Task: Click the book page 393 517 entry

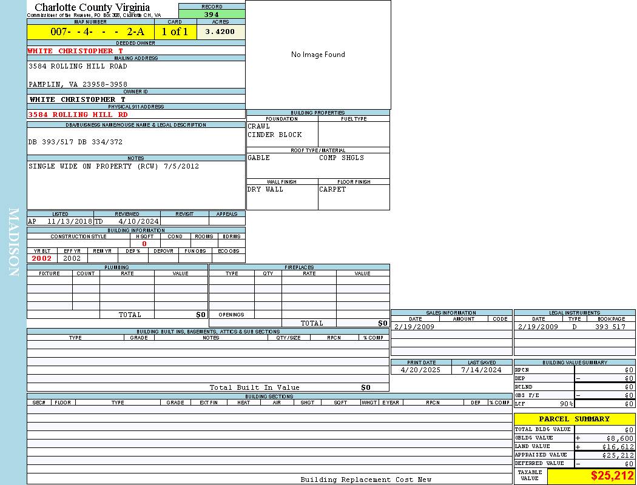Action: (x=610, y=327)
